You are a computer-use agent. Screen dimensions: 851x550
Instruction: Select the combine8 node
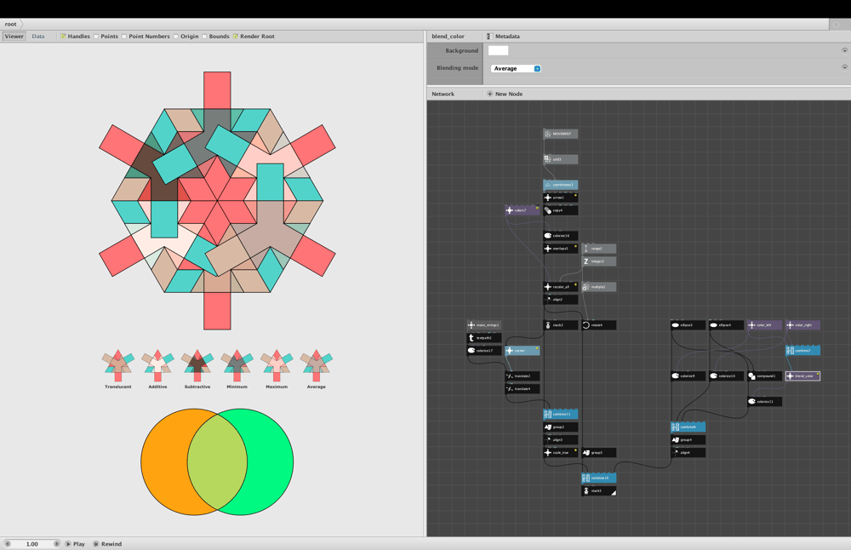pos(688,427)
